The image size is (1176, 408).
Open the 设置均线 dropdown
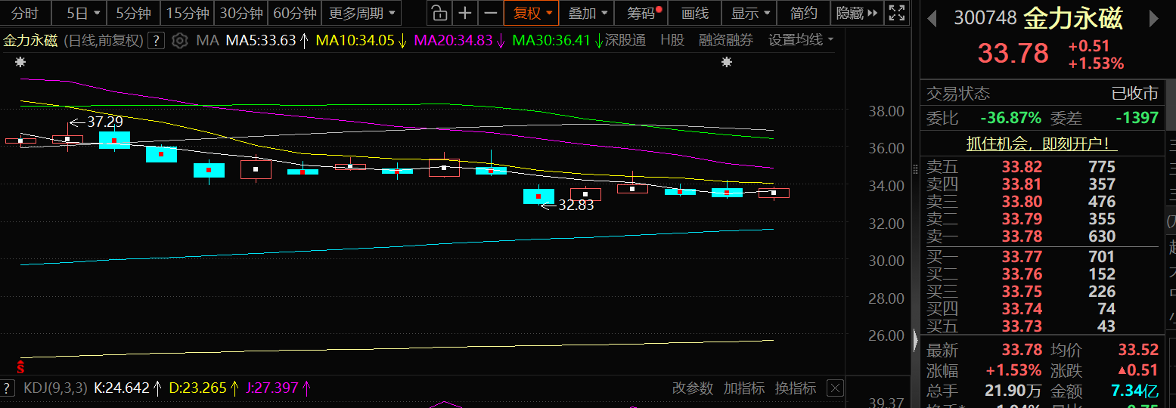[x=801, y=40]
